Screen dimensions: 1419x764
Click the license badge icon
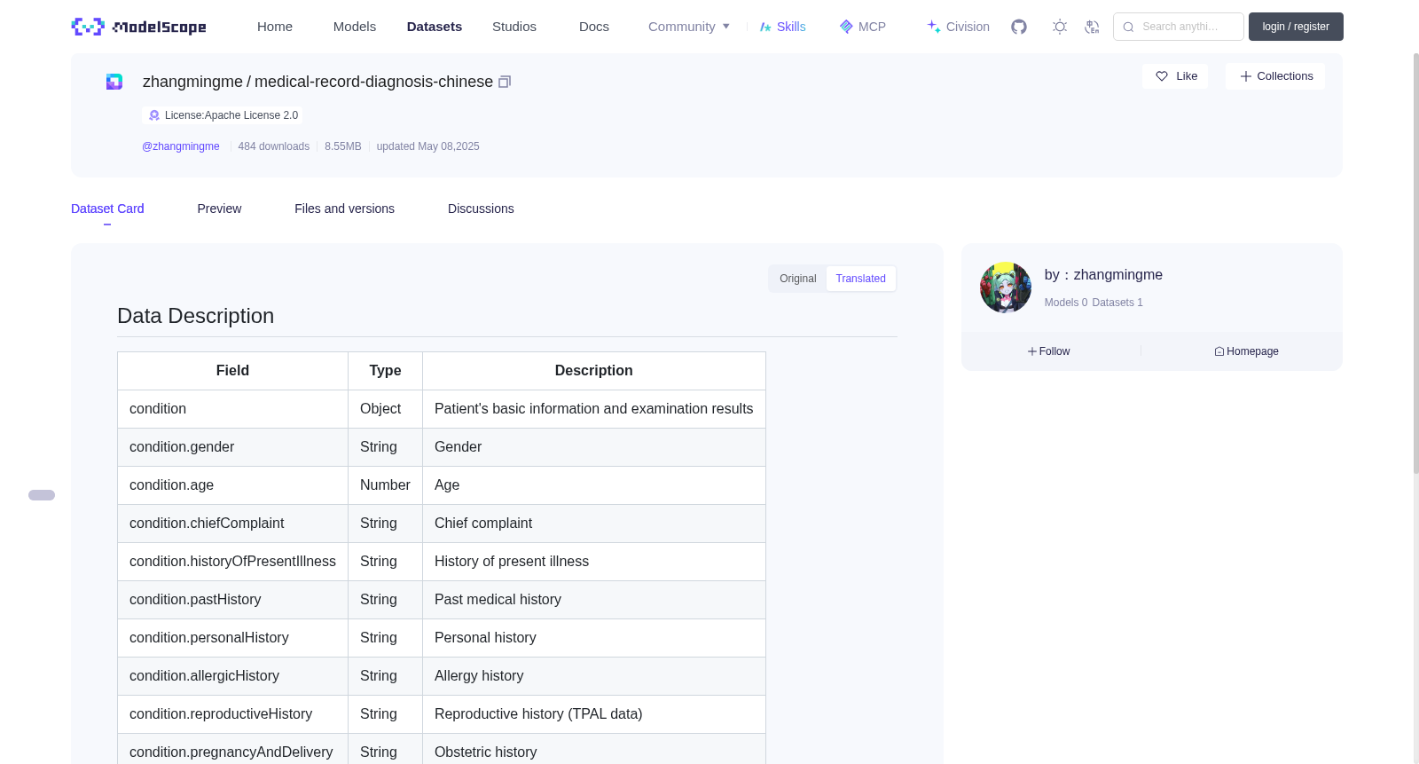coord(154,115)
